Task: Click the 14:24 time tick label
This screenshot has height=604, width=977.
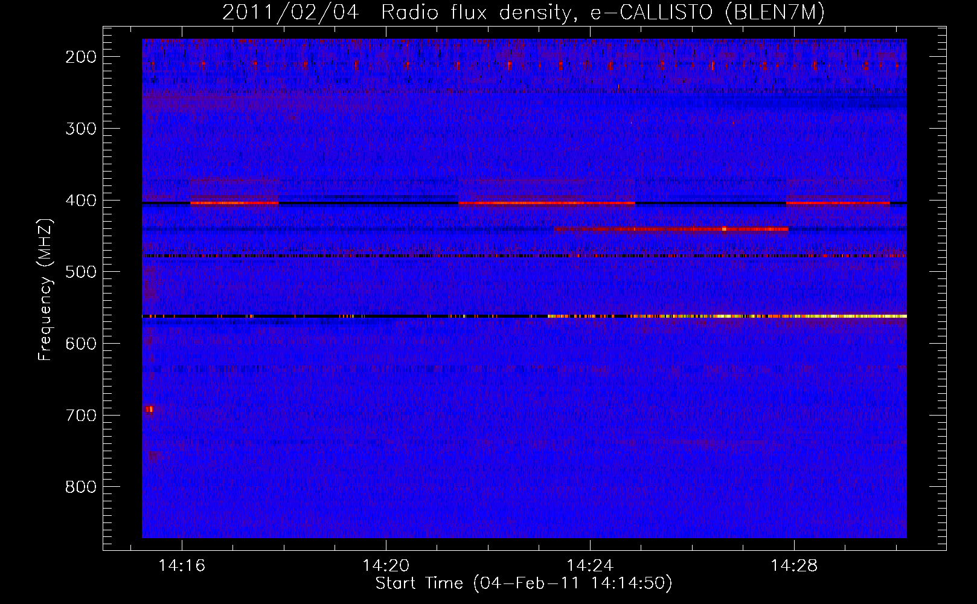Action: click(590, 566)
